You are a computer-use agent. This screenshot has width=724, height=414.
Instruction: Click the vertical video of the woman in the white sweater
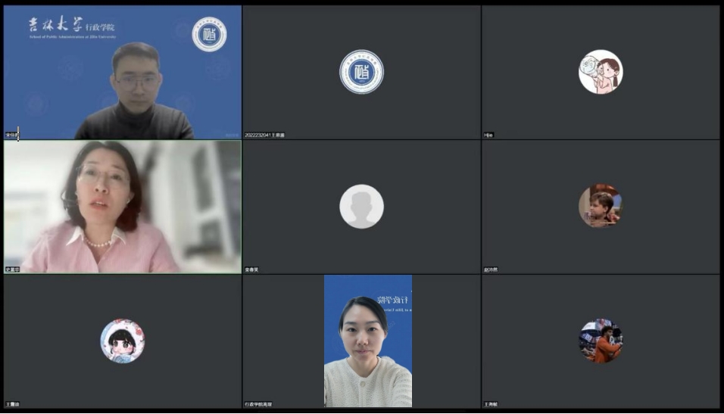coord(368,341)
